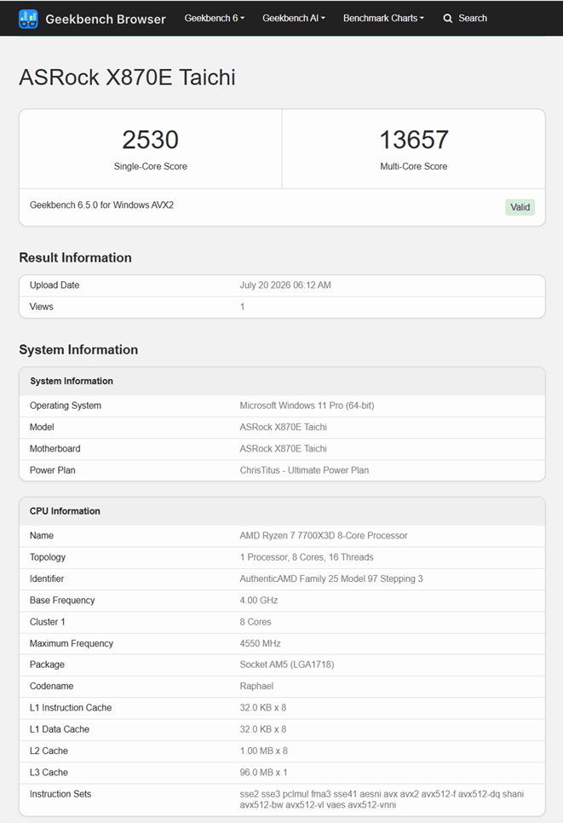Click the Multi-Core Score label
Viewport: 563px width, 823px height.
[413, 166]
